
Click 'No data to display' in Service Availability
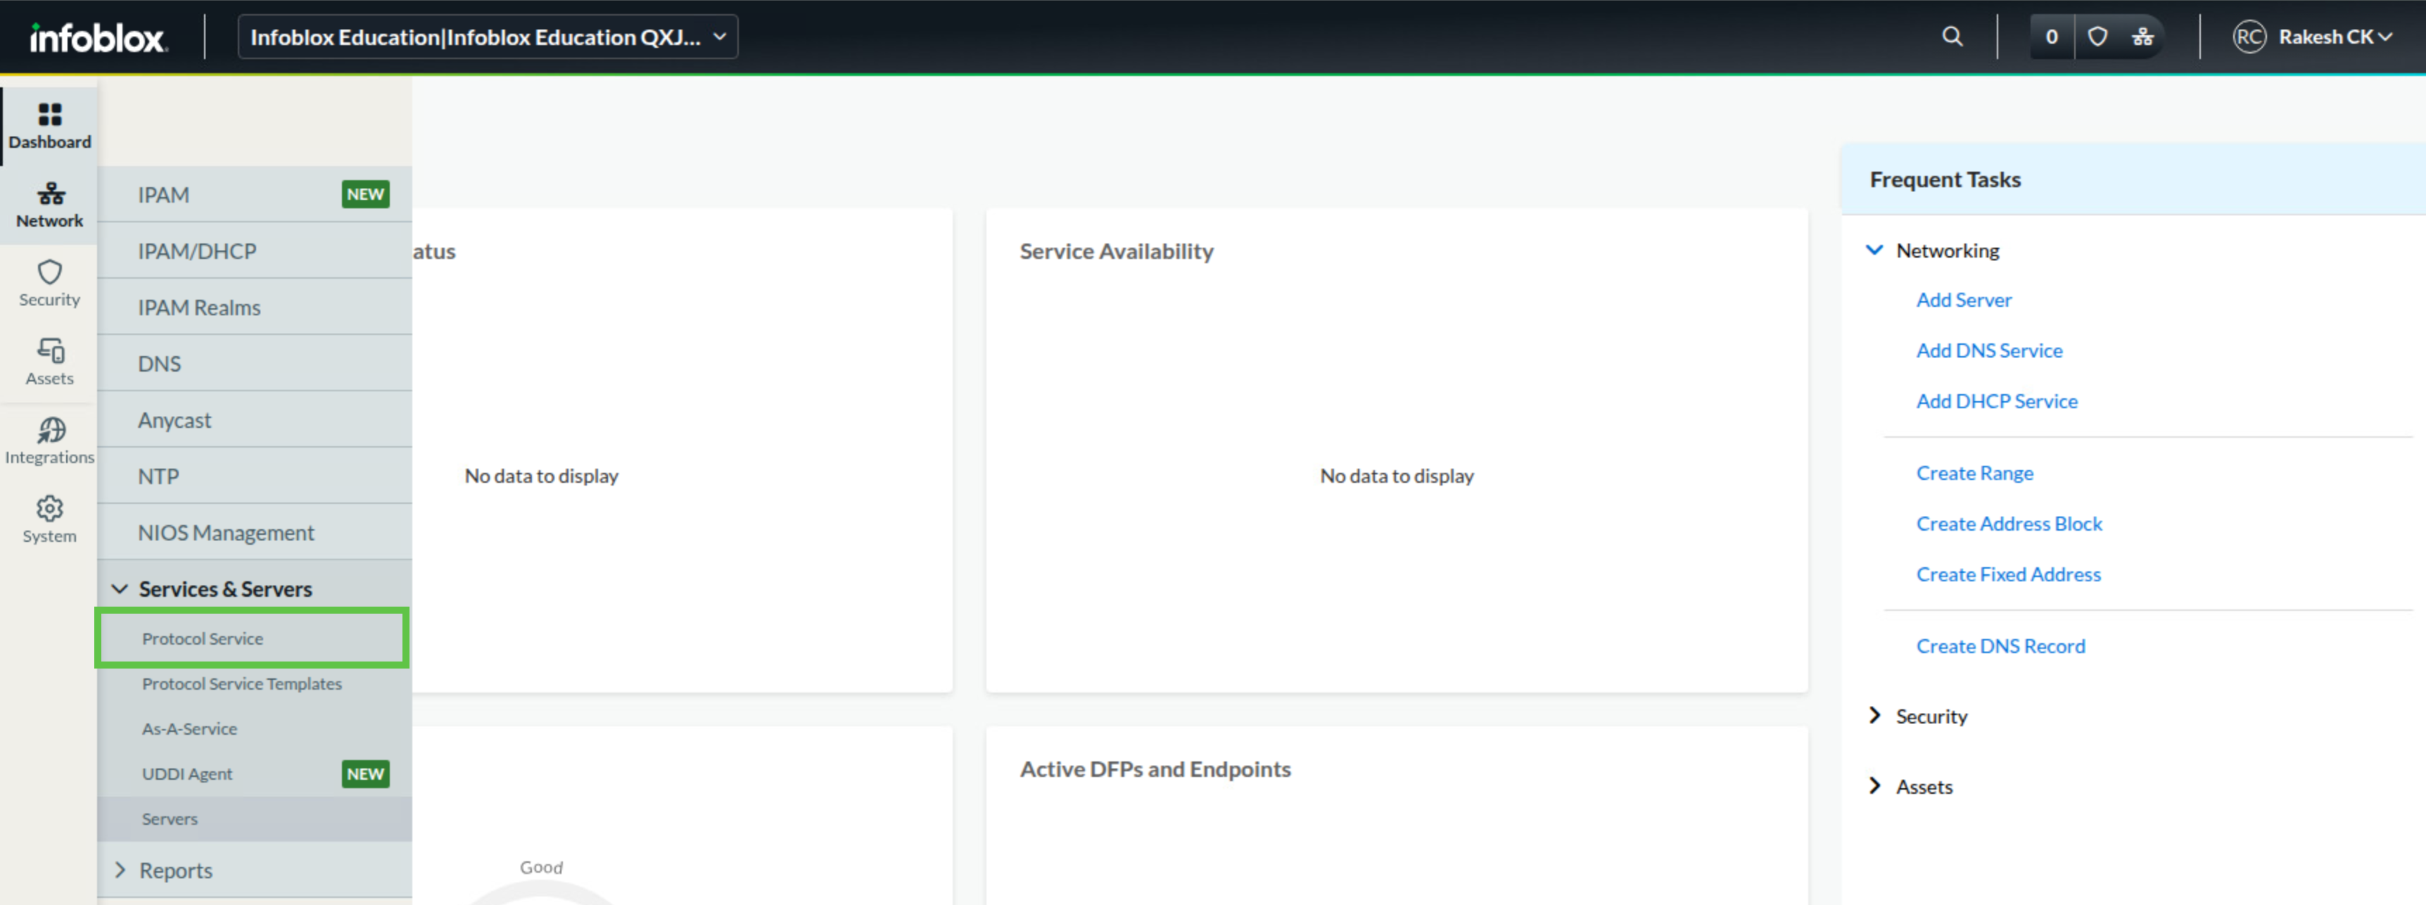(1397, 476)
